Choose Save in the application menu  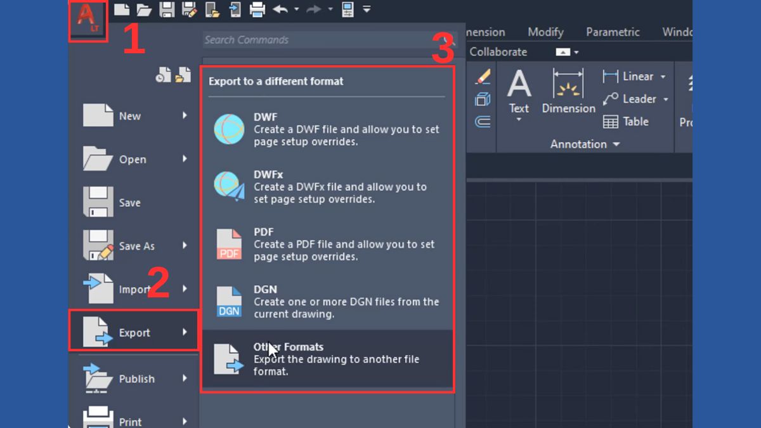(134, 202)
